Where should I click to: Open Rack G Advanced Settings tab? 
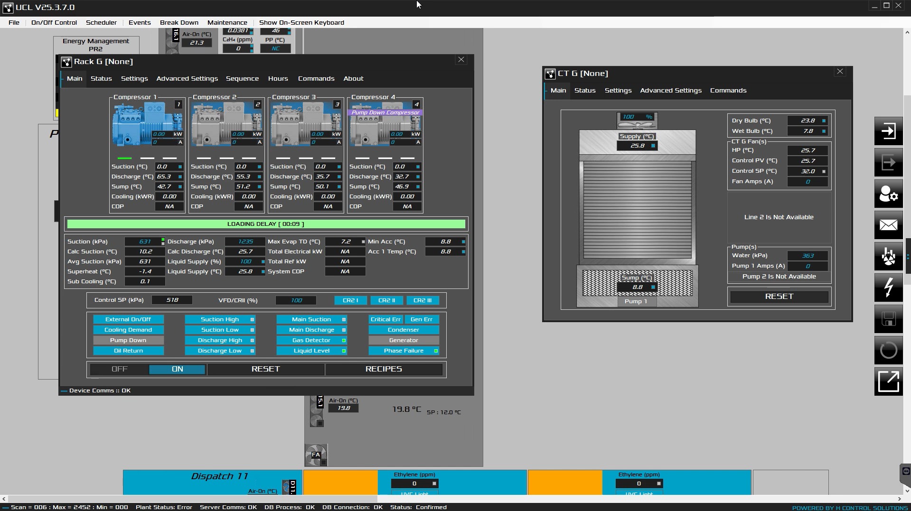click(187, 79)
